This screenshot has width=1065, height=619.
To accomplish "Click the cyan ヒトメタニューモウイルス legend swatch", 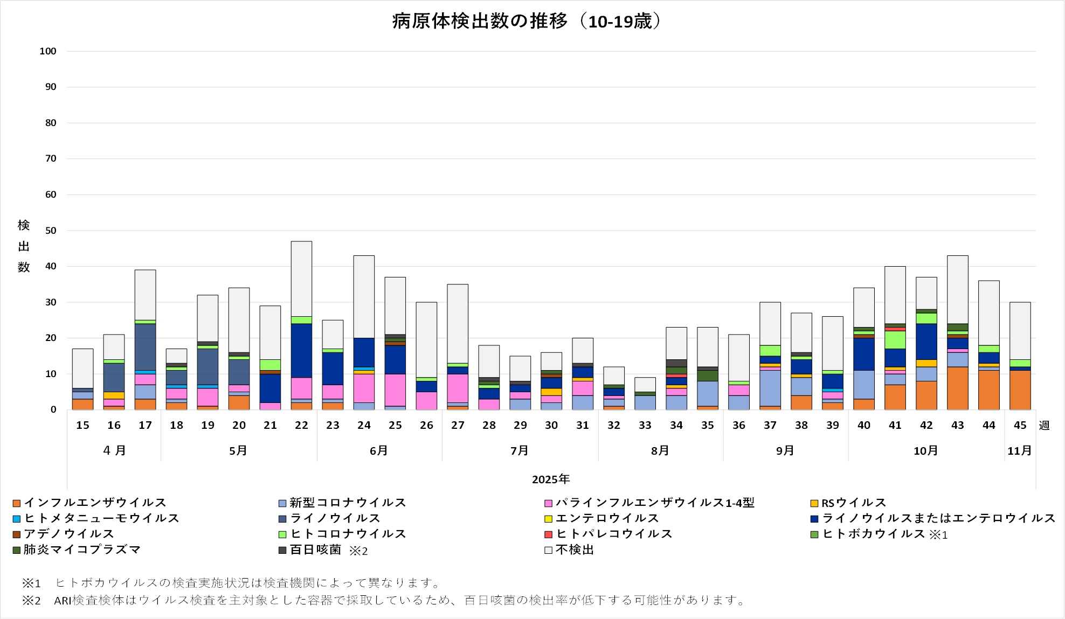I will pyautogui.click(x=17, y=519).
